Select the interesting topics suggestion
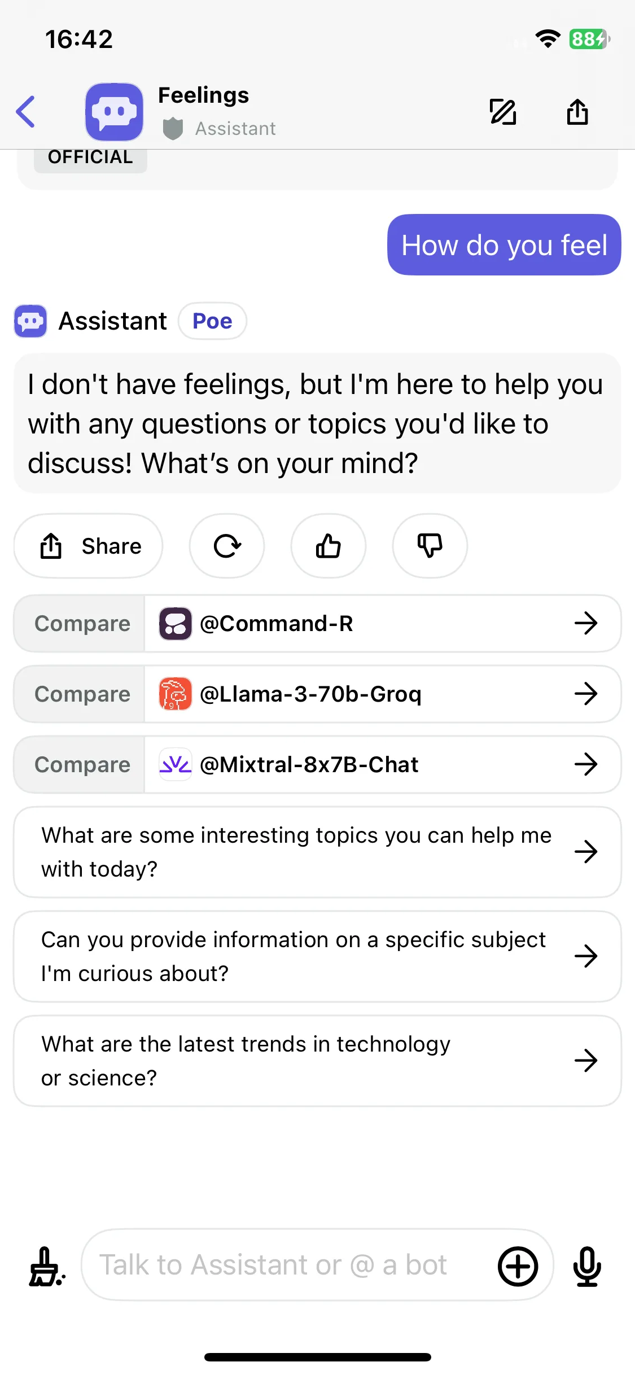 (x=317, y=852)
